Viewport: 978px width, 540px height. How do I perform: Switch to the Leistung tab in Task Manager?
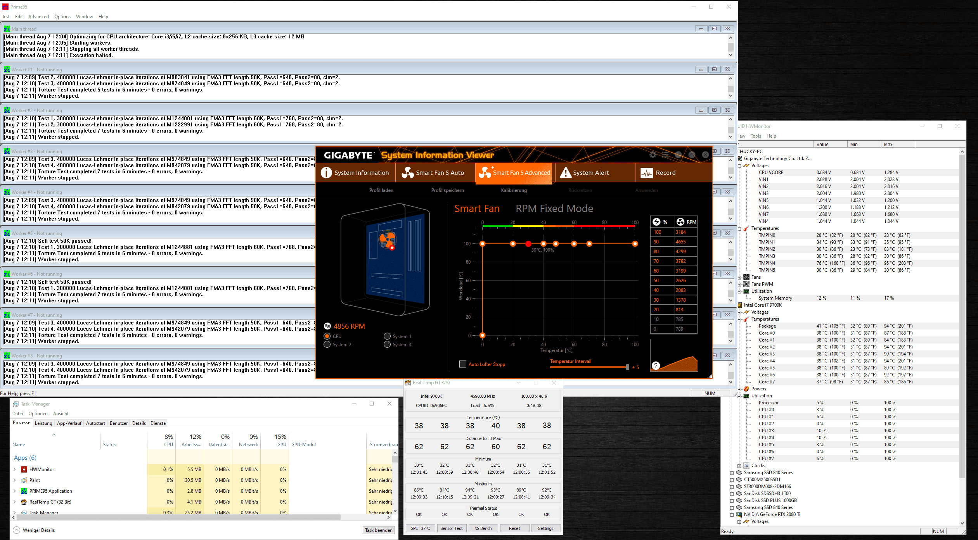coord(43,423)
